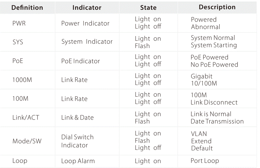The image size is (260, 168).
Task: Select the PWR definition cell
Action: [x=19, y=23]
